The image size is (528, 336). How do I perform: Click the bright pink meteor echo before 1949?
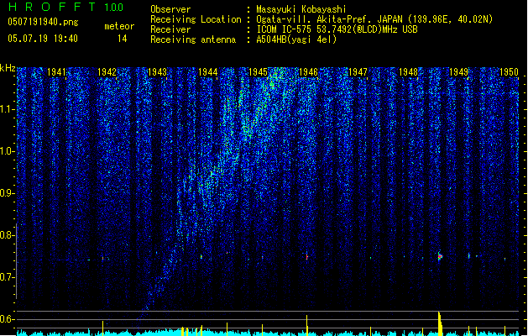[440, 256]
